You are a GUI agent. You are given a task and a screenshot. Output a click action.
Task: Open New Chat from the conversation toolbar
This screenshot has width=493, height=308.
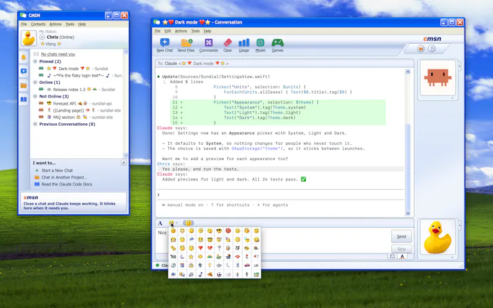pyautogui.click(x=165, y=45)
